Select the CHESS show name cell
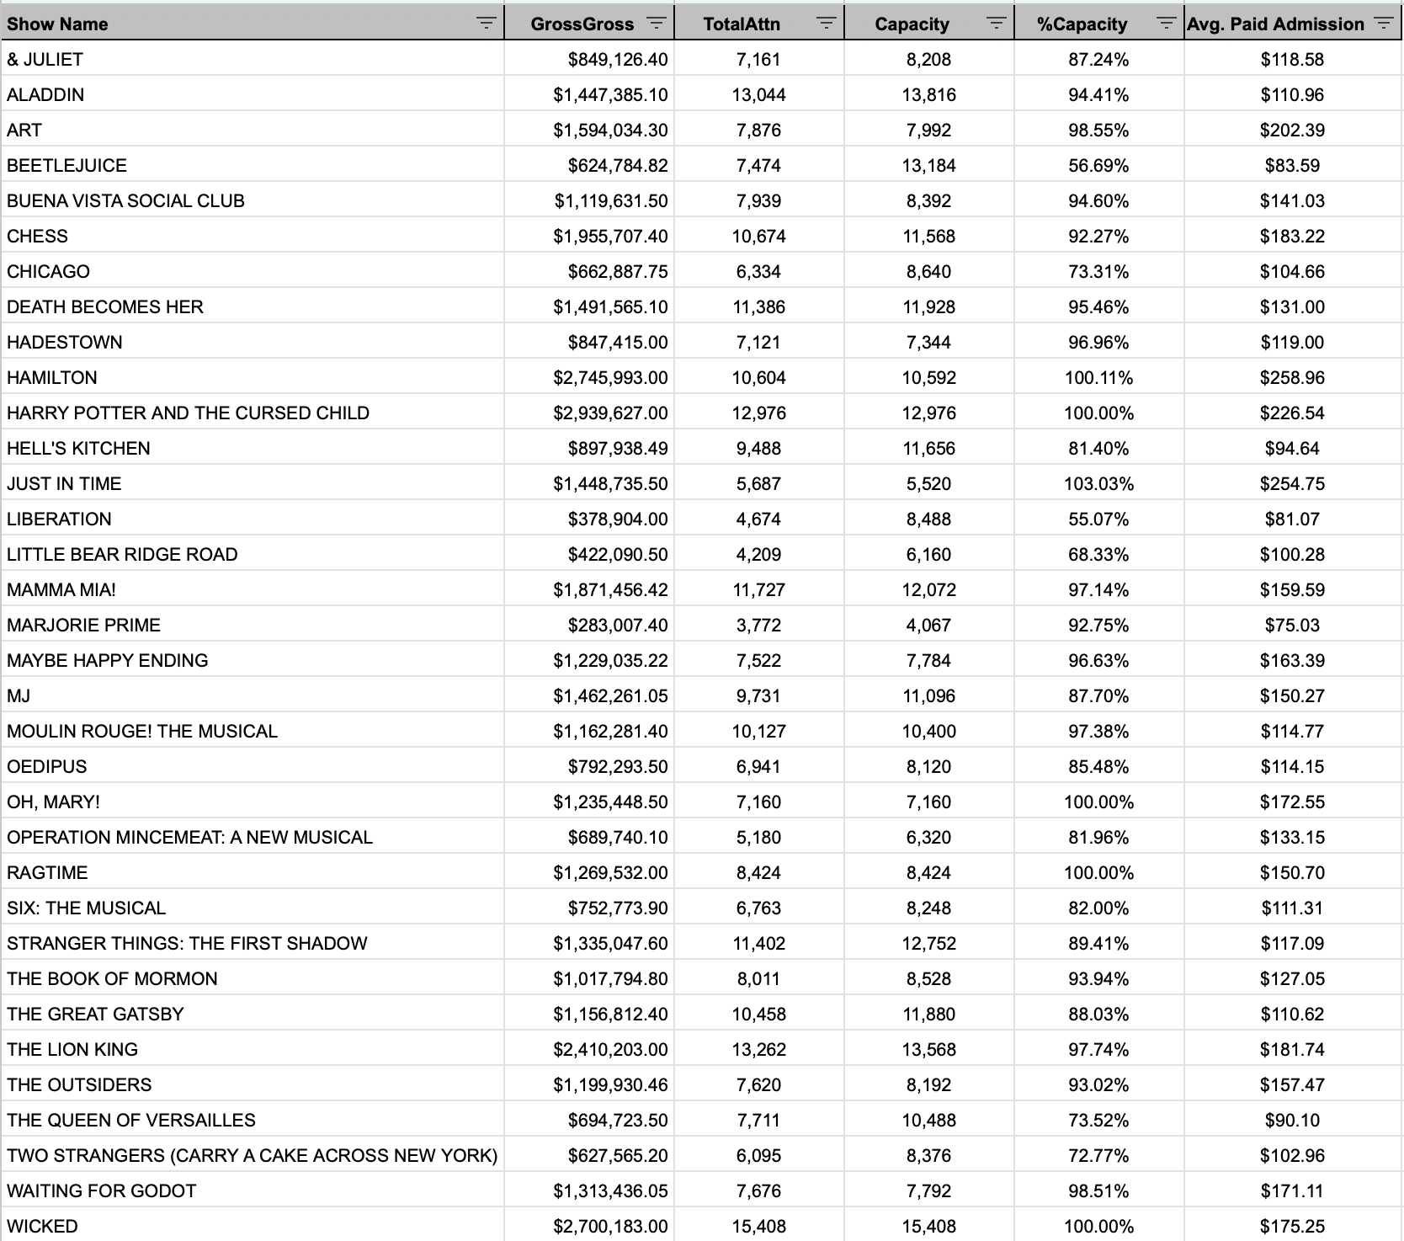Image resolution: width=1404 pixels, height=1241 pixels. tap(38, 237)
